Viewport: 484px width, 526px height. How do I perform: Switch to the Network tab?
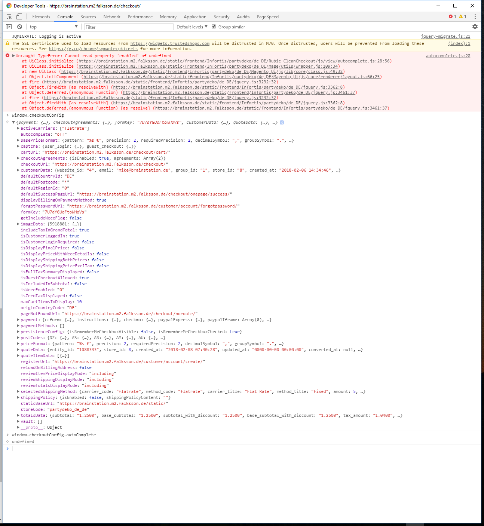tap(112, 16)
